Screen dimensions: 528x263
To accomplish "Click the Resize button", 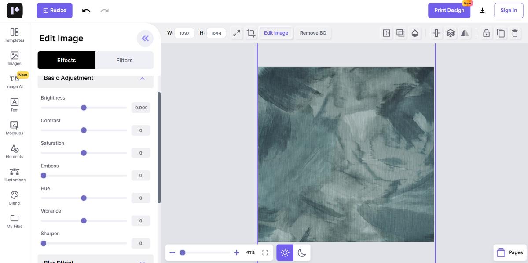I will pos(55,11).
